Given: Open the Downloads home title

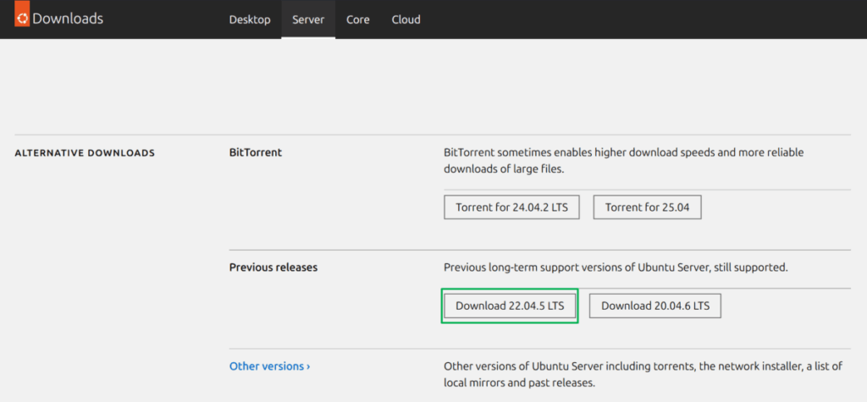Looking at the screenshot, I should coord(68,19).
